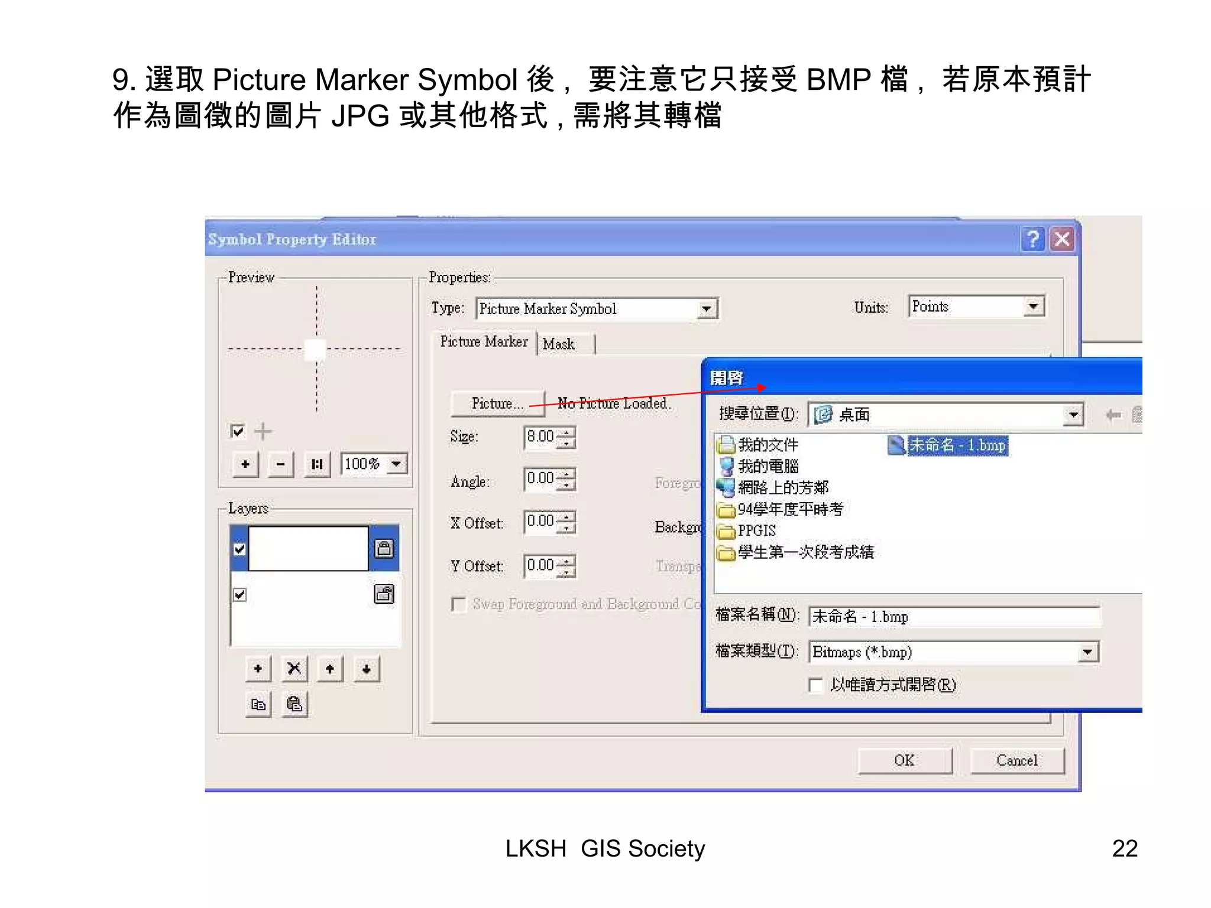Toggle visibility of the second layer

point(239,594)
